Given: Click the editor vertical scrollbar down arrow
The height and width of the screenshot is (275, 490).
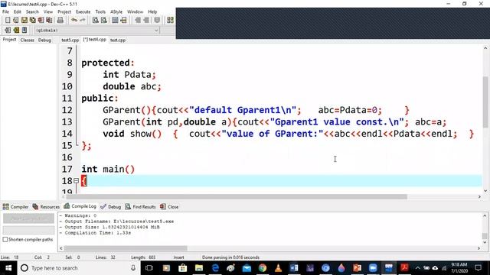Looking at the screenshot, I should coord(485,191).
